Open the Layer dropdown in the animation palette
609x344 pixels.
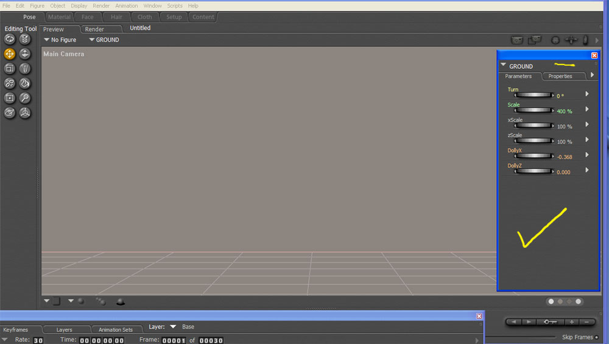(x=173, y=327)
